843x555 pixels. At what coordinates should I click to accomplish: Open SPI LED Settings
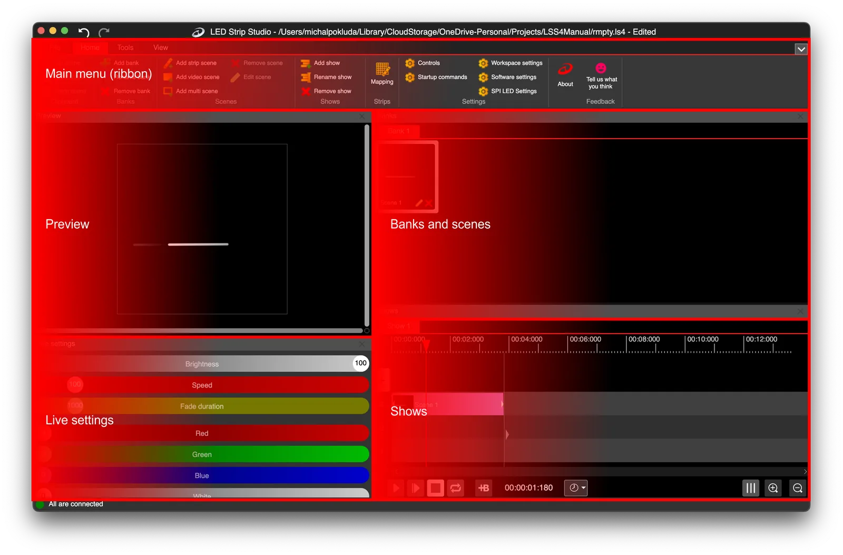coord(507,91)
